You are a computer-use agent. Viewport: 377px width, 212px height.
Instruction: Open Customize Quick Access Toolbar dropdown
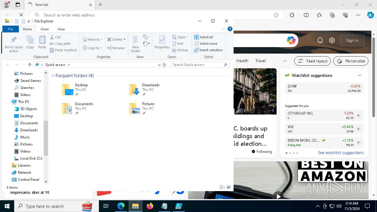(29, 21)
